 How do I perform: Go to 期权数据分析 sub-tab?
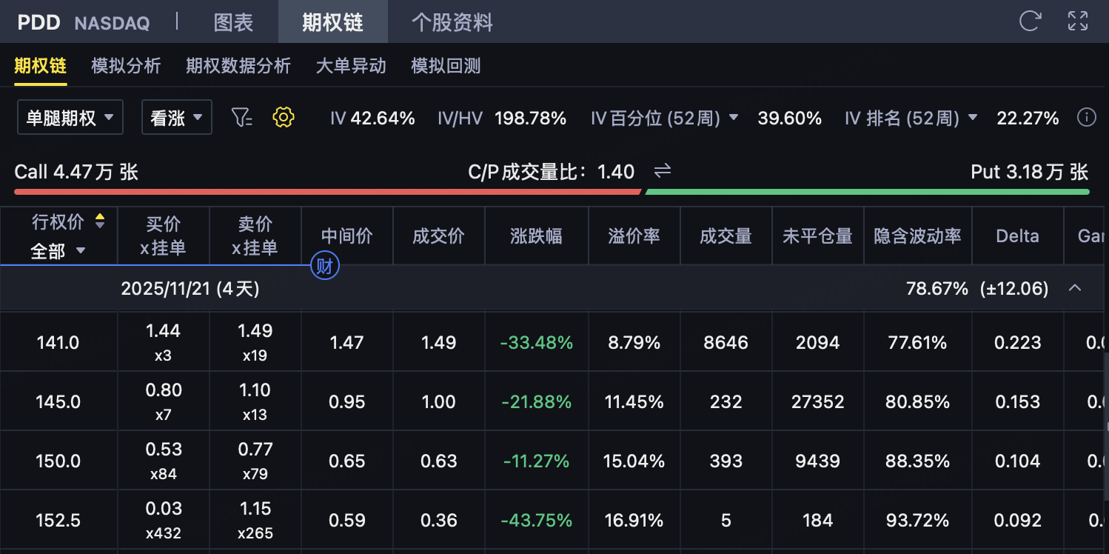point(238,66)
